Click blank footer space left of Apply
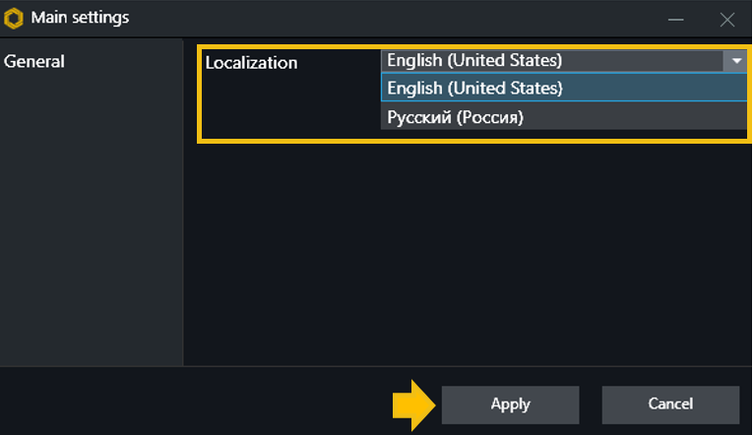Image resolution: width=754 pixels, height=435 pixels. 192,404
